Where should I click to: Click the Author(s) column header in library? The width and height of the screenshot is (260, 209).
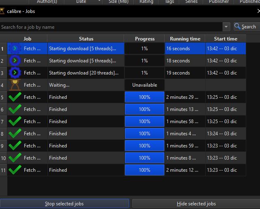pos(47,2)
